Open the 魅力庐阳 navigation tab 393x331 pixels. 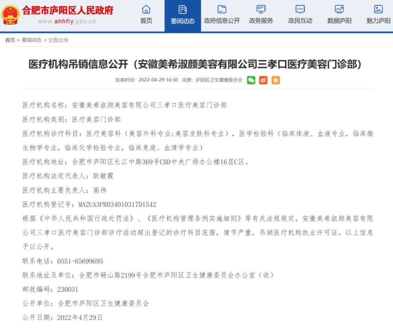378,16
